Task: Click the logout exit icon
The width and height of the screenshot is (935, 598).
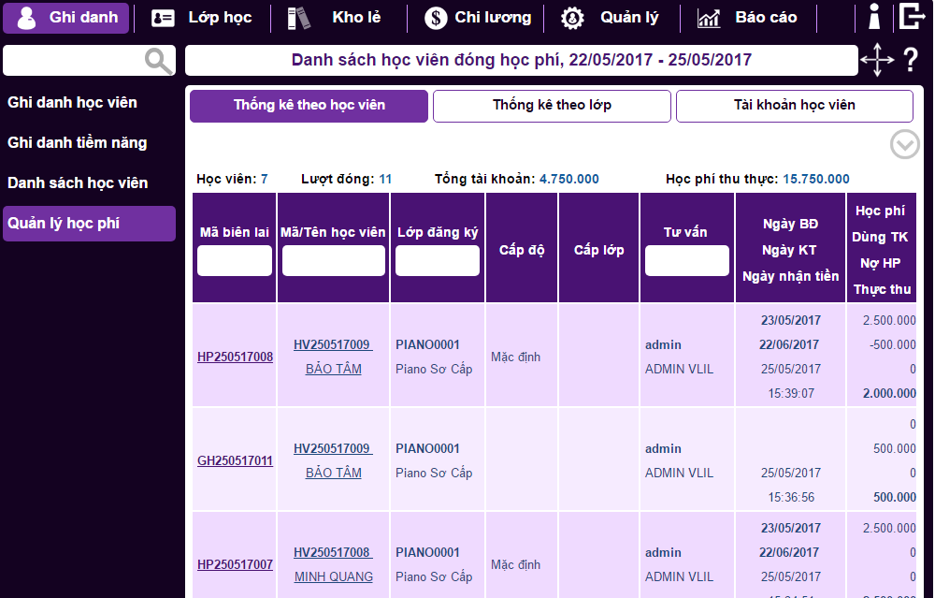Action: point(912,17)
